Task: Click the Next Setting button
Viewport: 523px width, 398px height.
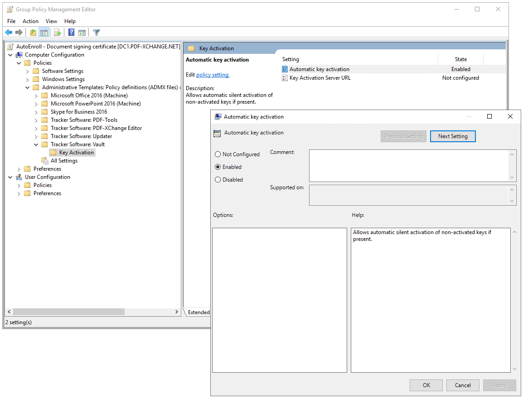Action: point(453,136)
